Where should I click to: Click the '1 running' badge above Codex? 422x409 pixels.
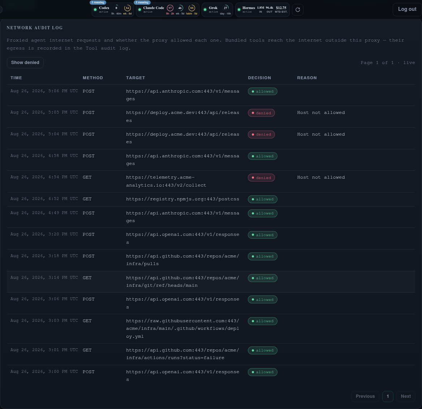(98, 3)
